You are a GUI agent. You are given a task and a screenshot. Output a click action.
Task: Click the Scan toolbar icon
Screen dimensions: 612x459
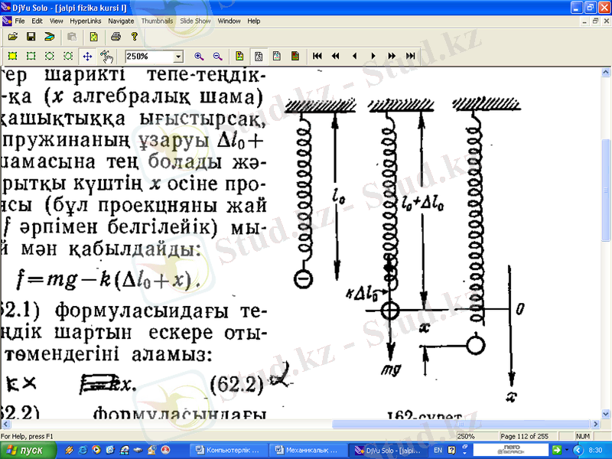click(49, 37)
